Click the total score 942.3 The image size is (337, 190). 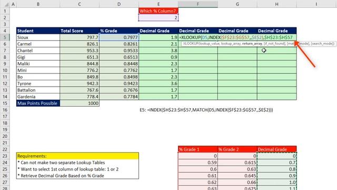coord(80,83)
